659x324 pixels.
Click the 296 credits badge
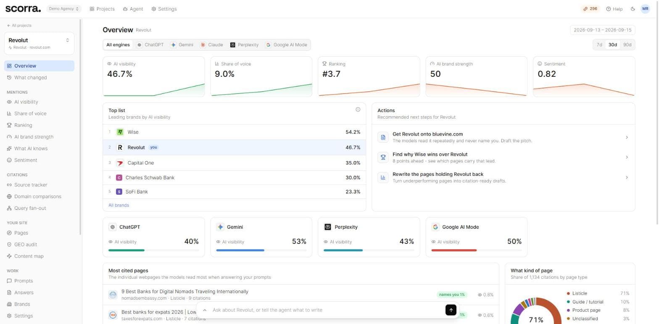pos(590,9)
